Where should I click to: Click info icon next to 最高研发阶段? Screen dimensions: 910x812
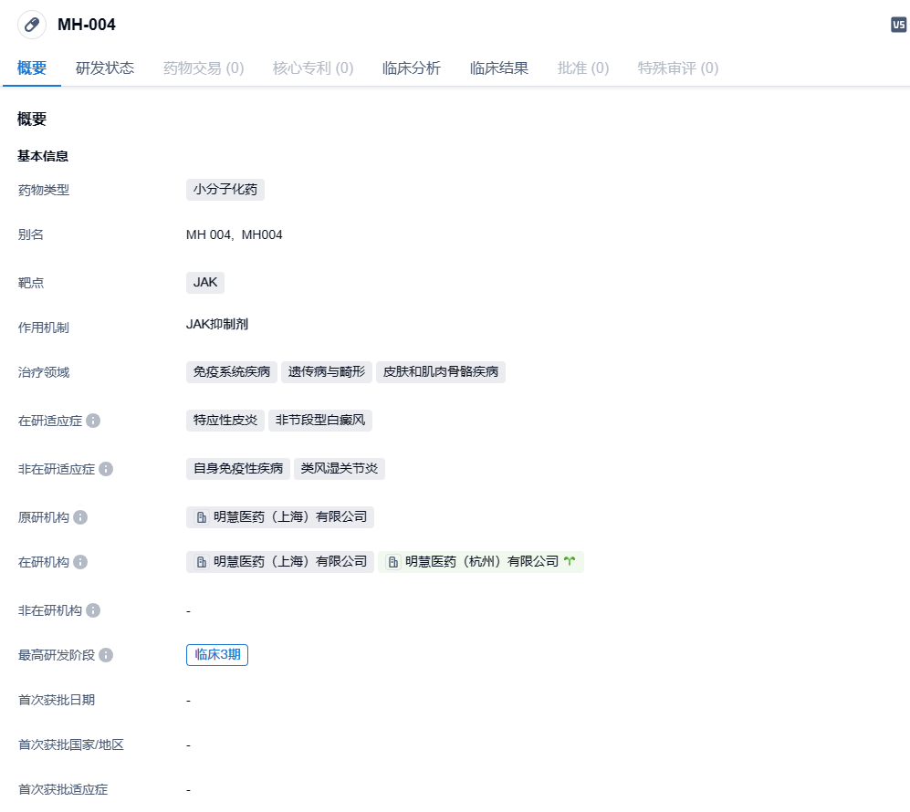pyautogui.click(x=106, y=655)
